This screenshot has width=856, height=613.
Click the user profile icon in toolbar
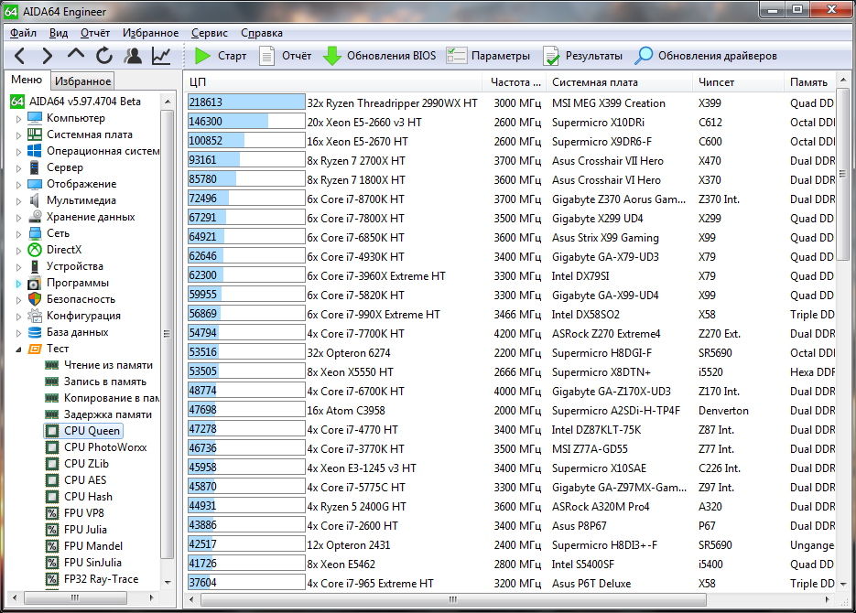(133, 56)
